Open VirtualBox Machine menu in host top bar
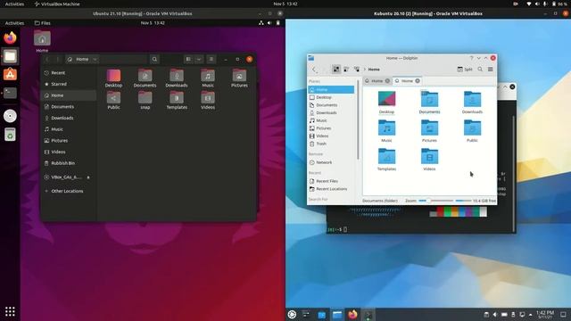 pos(57,4)
